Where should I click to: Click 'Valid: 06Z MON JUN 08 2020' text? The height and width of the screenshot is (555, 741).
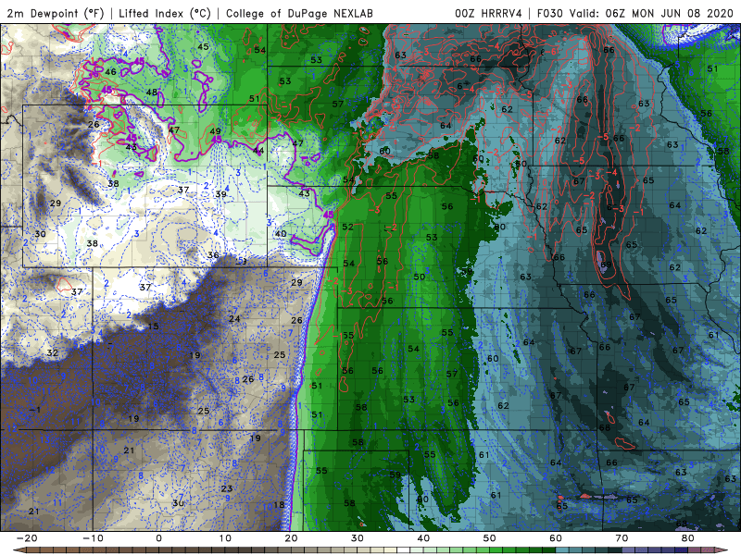(x=651, y=13)
